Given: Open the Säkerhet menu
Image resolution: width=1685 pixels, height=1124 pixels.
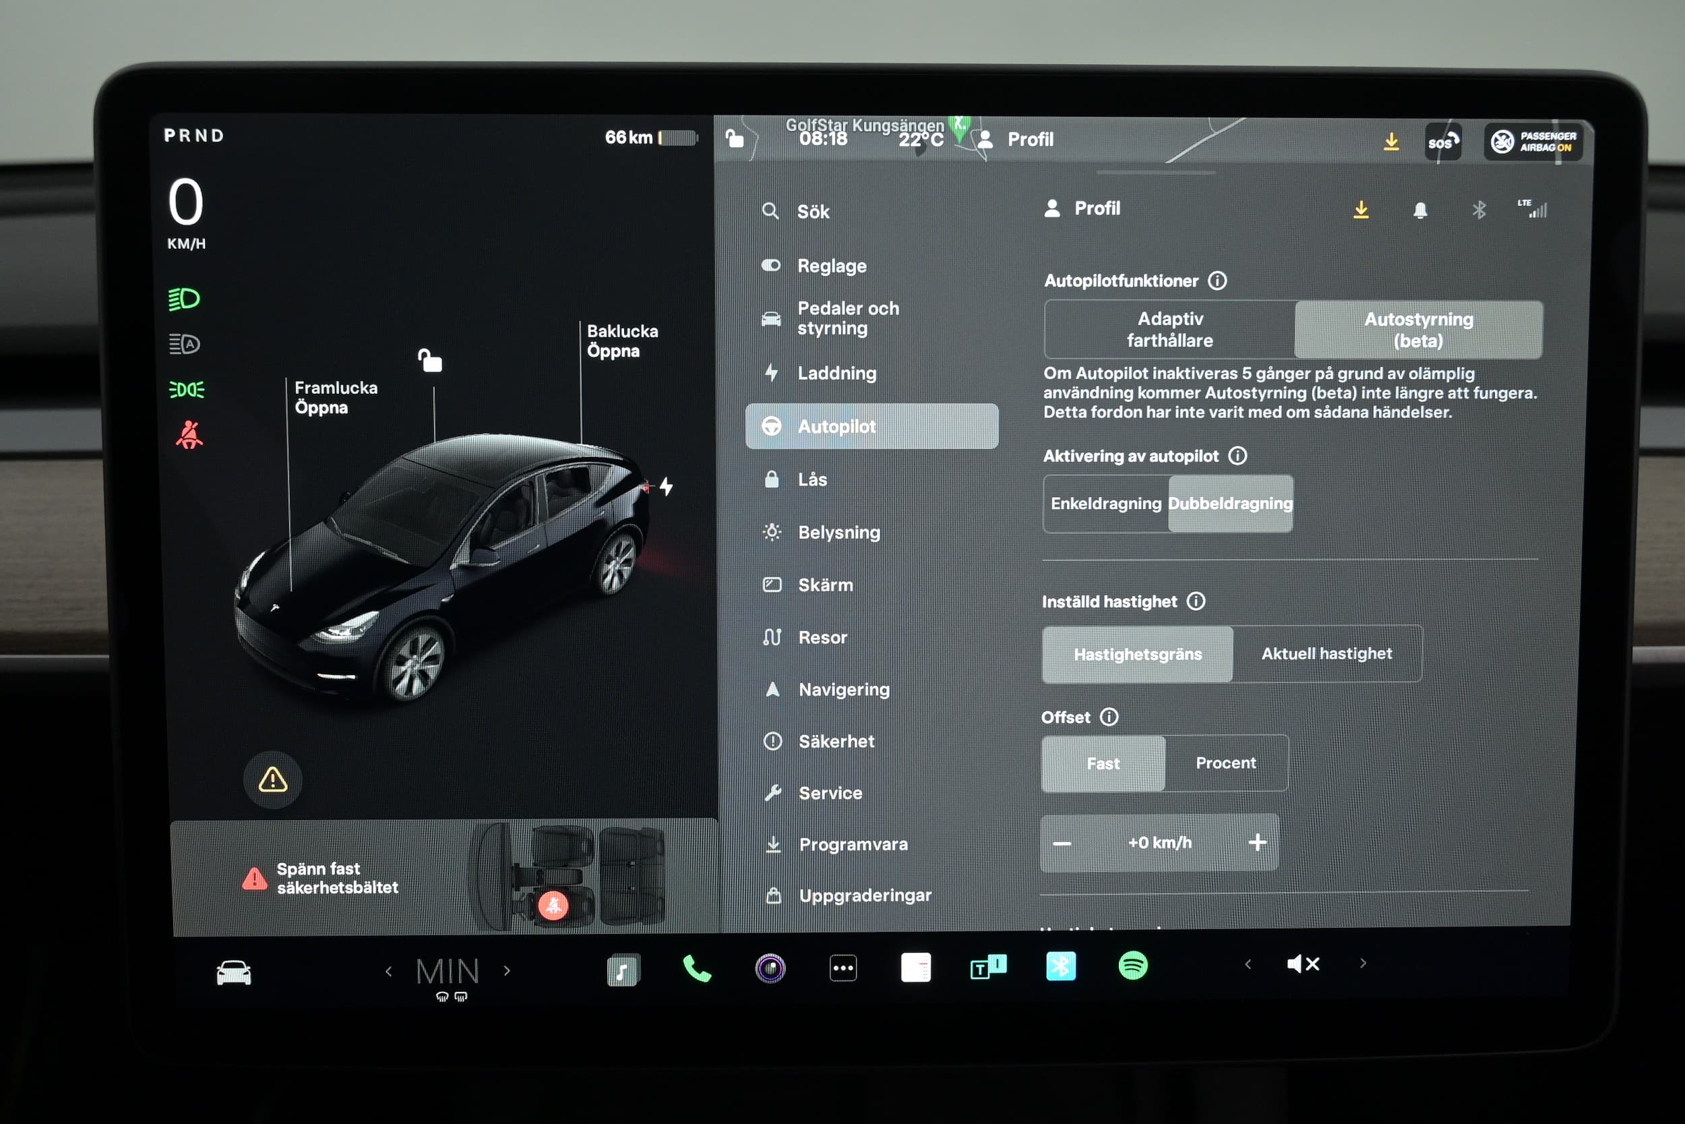Looking at the screenshot, I should point(872,741).
